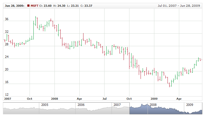Click the 2009 label on the chart's x-axis
205x117 pixels.
click(x=155, y=99)
